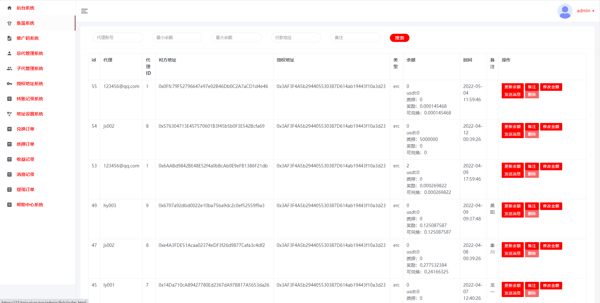
Task: Click the admin user avatar
Action: 565,11
